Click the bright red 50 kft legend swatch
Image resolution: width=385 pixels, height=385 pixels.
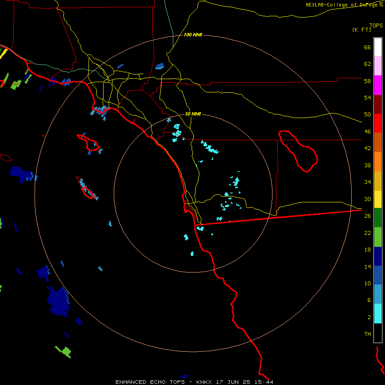(x=378, y=123)
